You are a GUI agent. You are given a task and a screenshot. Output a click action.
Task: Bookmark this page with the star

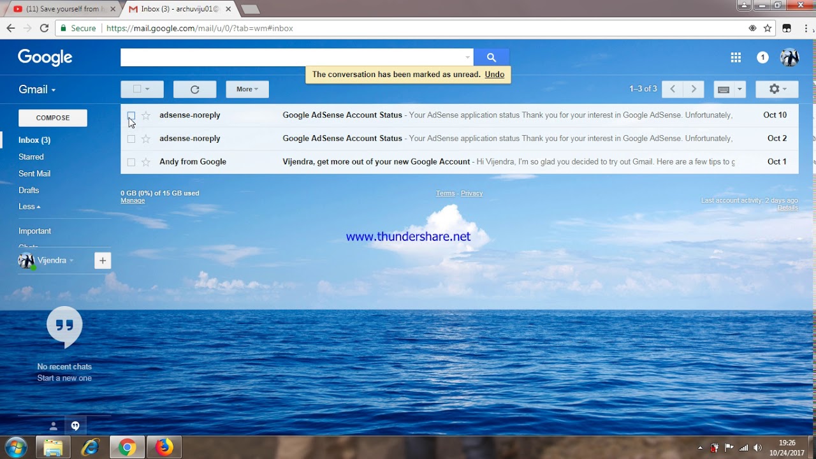tap(768, 28)
